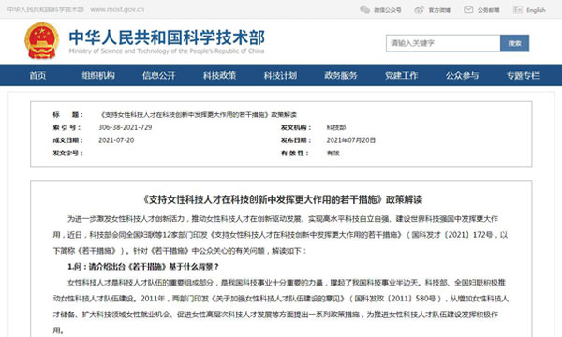Open the 科技计划 navigation item
The height and width of the screenshot is (337, 562).
coord(280,75)
